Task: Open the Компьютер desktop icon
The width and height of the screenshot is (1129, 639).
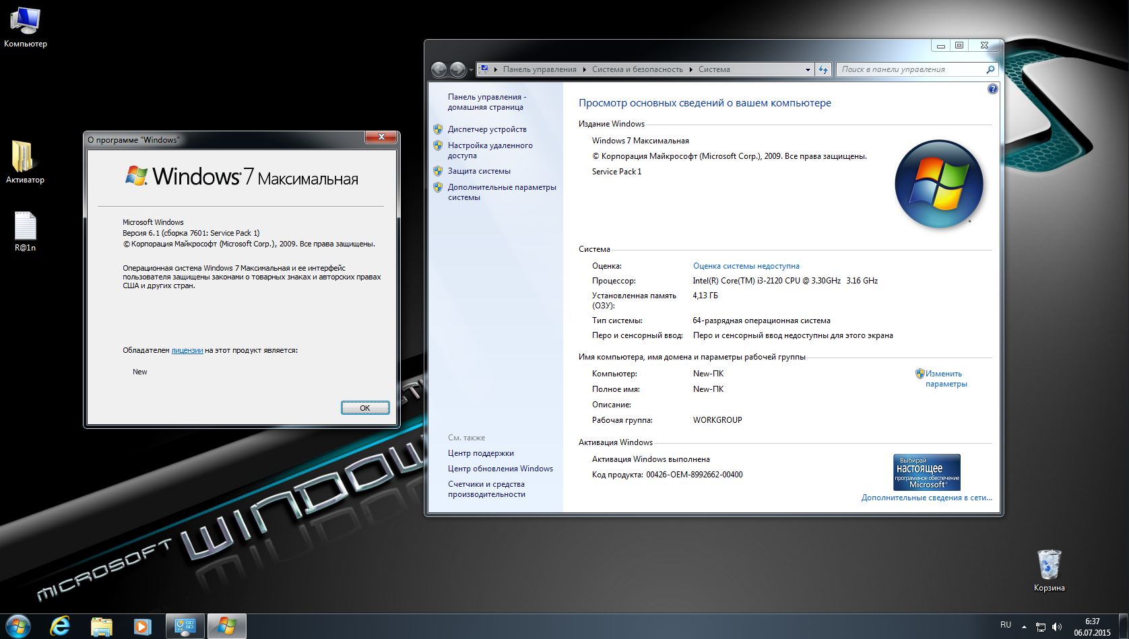Action: [26, 27]
